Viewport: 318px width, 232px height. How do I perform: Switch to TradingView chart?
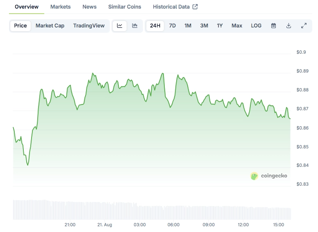point(89,26)
